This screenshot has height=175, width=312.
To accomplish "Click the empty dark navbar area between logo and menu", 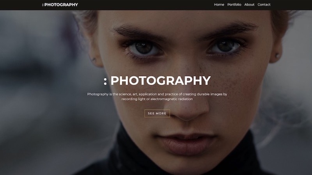I will click(x=146, y=5).
